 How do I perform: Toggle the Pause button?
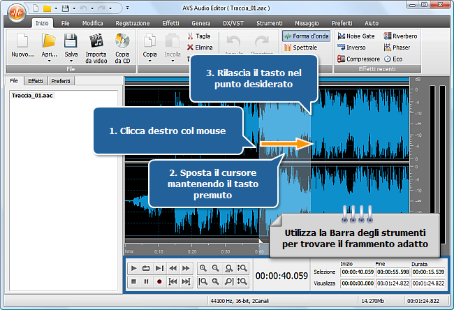(x=146, y=281)
